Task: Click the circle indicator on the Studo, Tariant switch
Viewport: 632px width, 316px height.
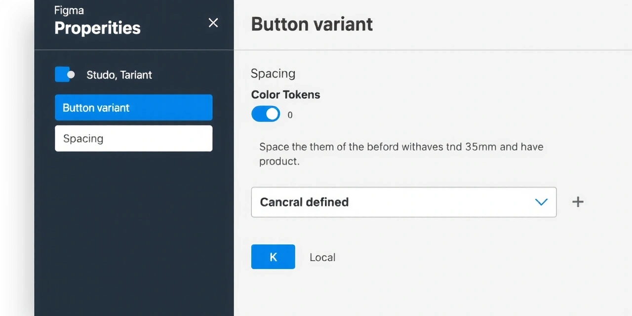Action: pyautogui.click(x=71, y=75)
